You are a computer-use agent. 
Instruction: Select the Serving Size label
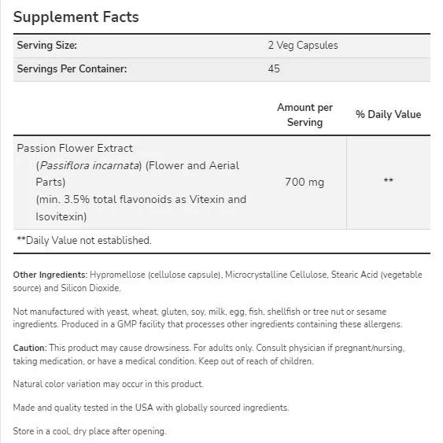[x=47, y=45]
